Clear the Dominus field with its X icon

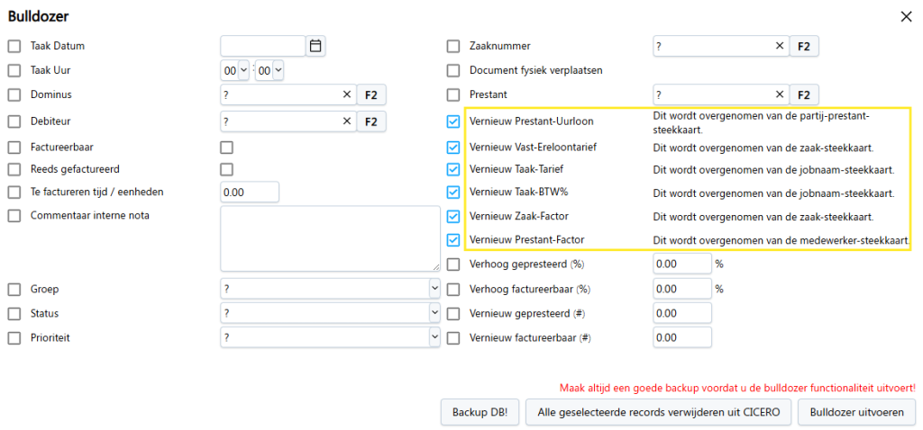point(347,94)
